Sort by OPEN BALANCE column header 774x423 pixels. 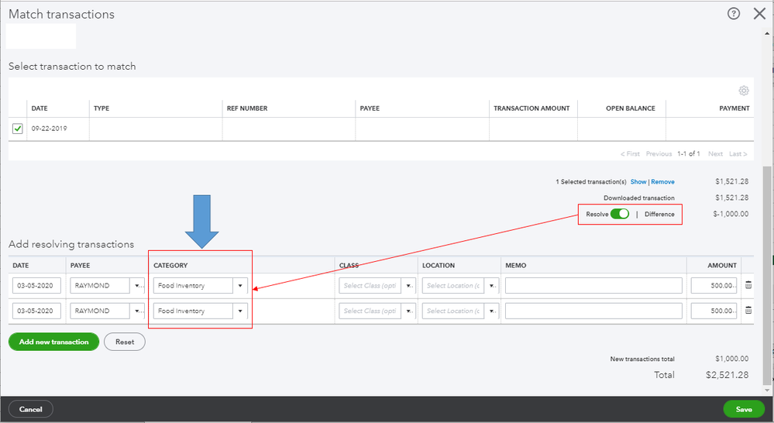tap(631, 108)
